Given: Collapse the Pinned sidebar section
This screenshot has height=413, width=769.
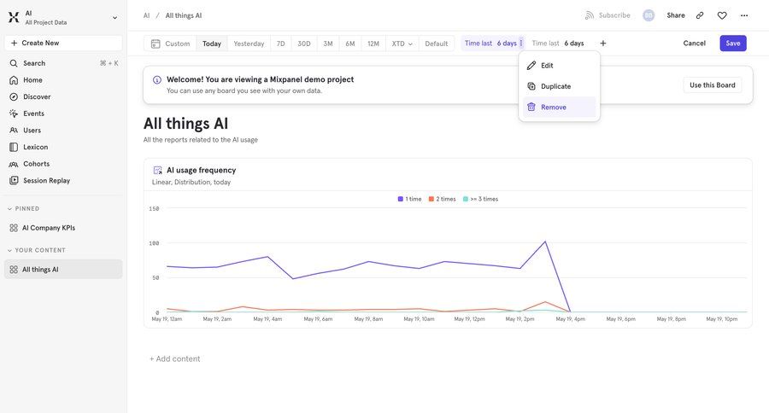Looking at the screenshot, I should click(10, 208).
